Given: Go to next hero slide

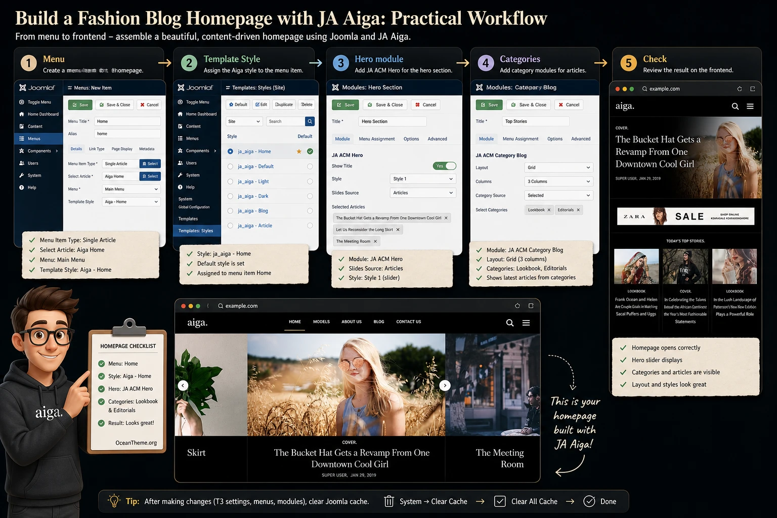Looking at the screenshot, I should click(x=445, y=385).
